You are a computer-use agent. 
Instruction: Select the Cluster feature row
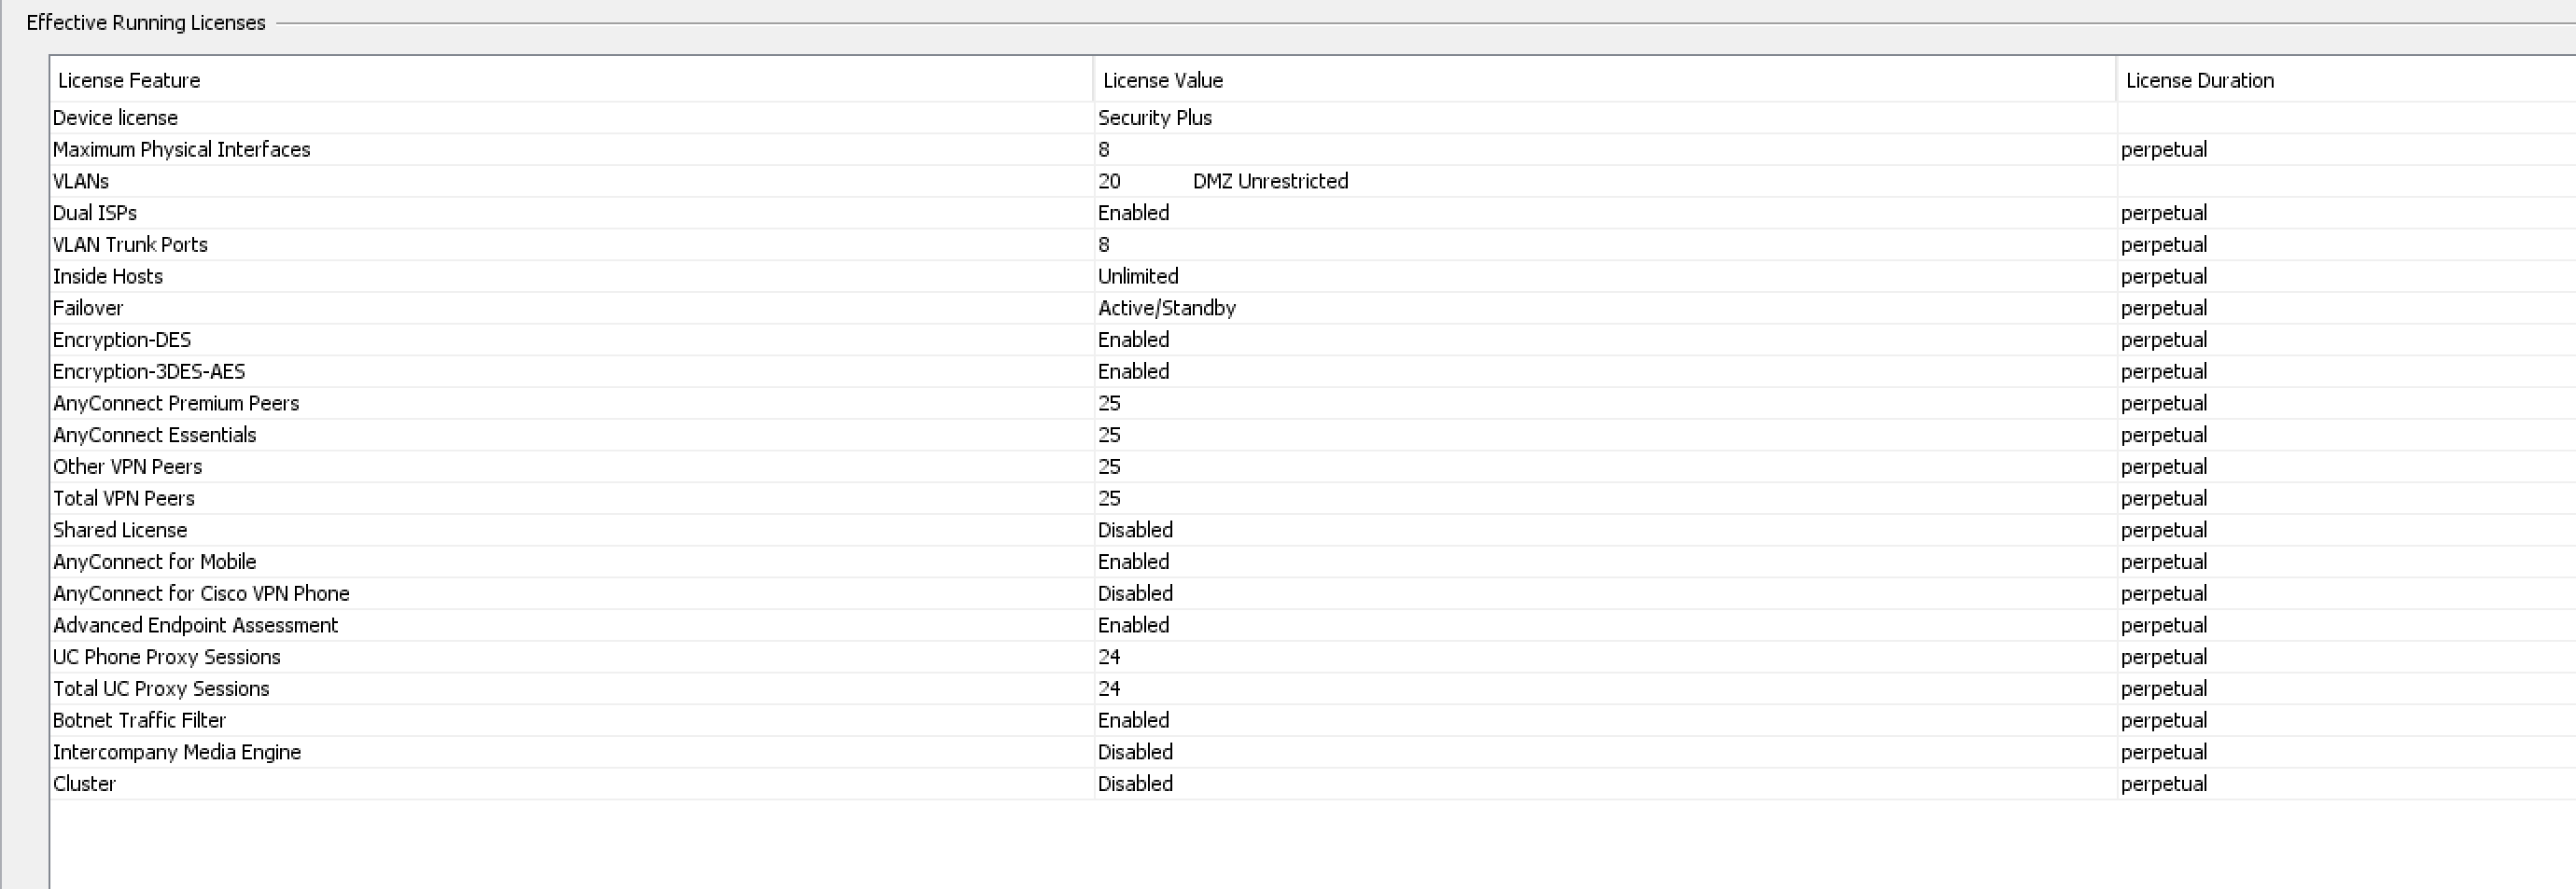[x=1313, y=784]
